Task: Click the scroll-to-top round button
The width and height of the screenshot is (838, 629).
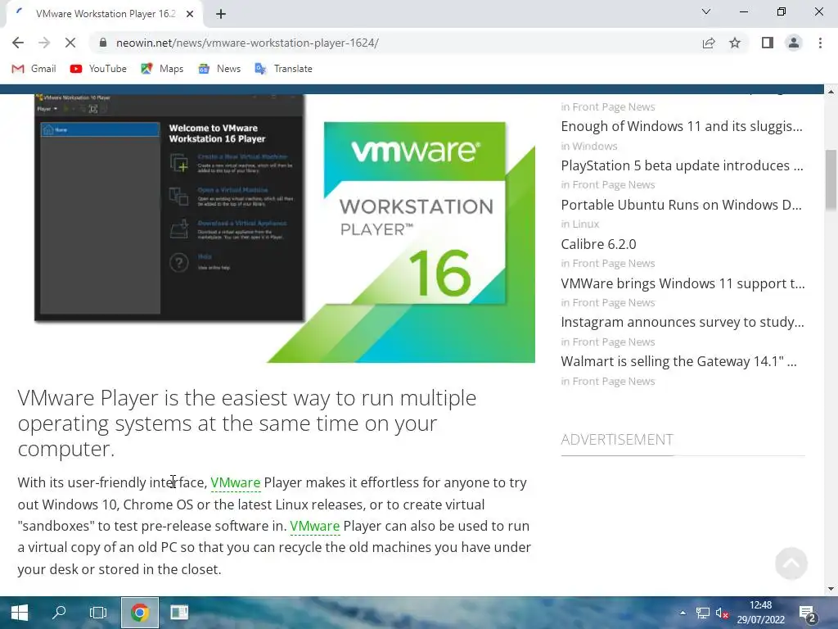Action: pyautogui.click(x=791, y=563)
